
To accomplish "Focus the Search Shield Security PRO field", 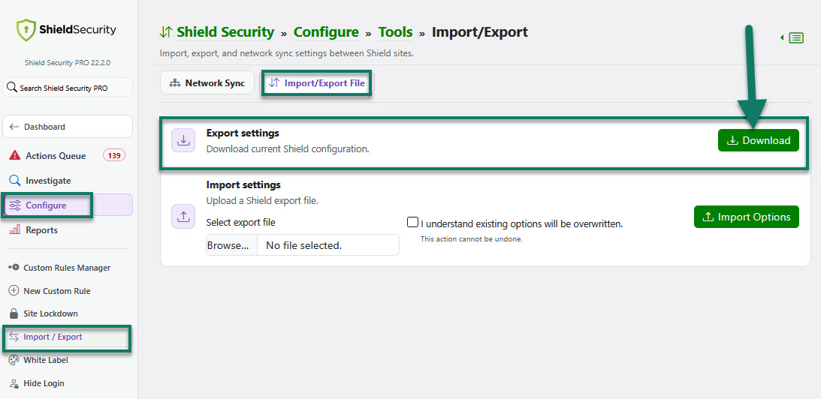I will [68, 88].
